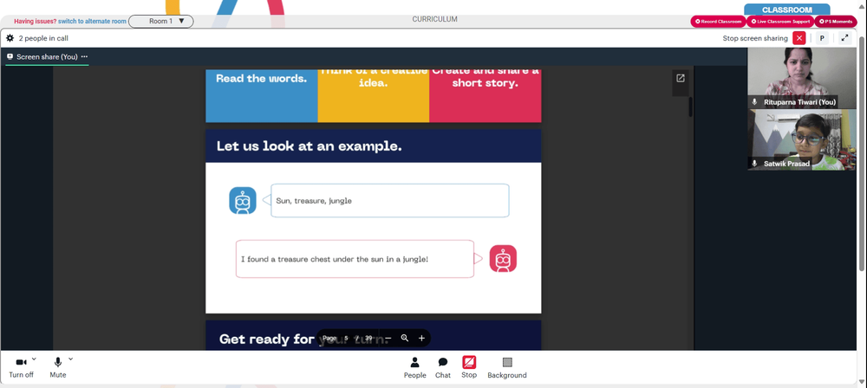
Task: Click the 2 people in call label
Action: tap(43, 39)
